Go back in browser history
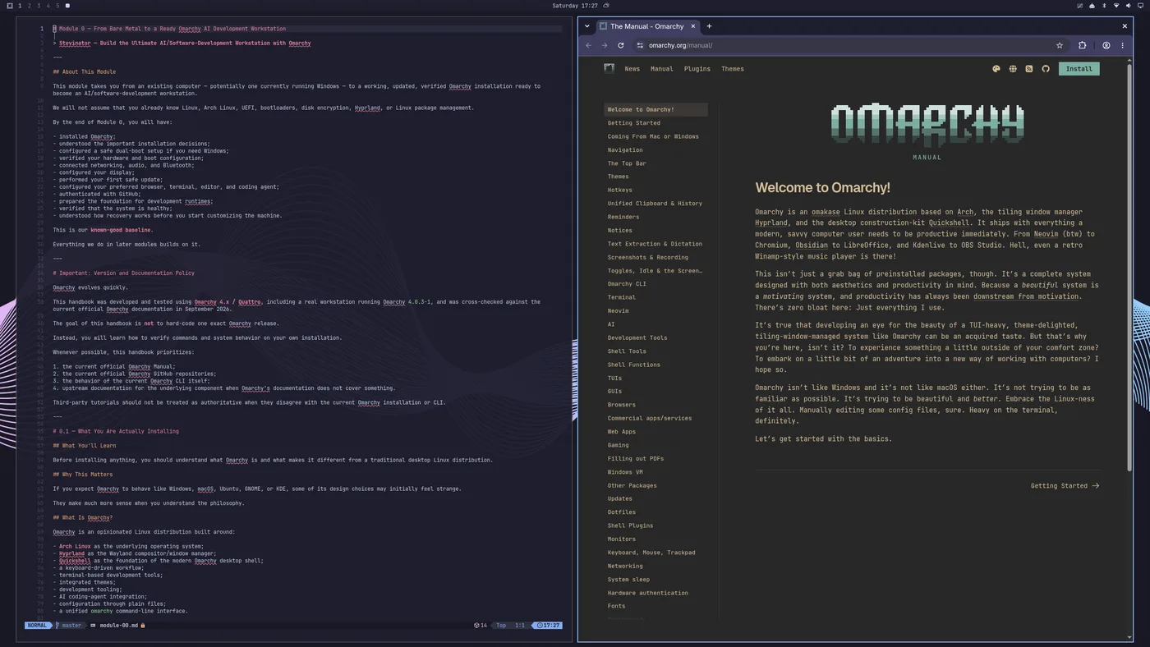The width and height of the screenshot is (1150, 647). tap(588, 45)
